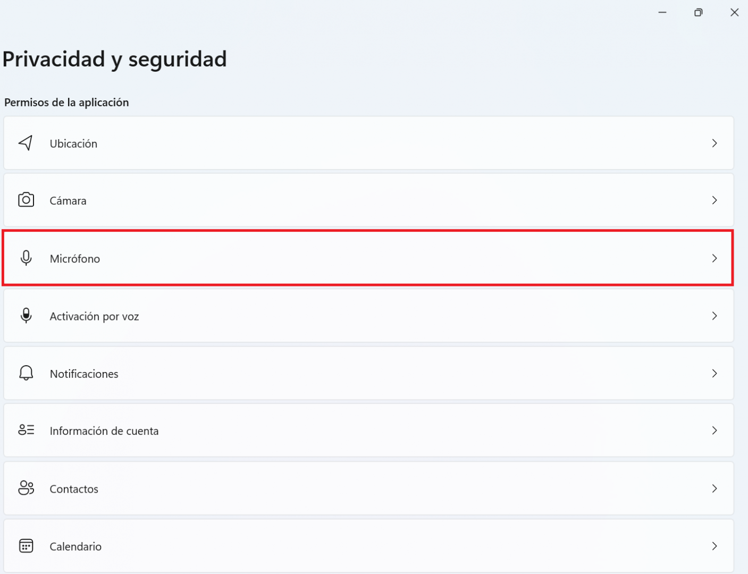Screen dimensions: 748x574
Task: Open the Activación por voz chevron
Action: coord(715,316)
